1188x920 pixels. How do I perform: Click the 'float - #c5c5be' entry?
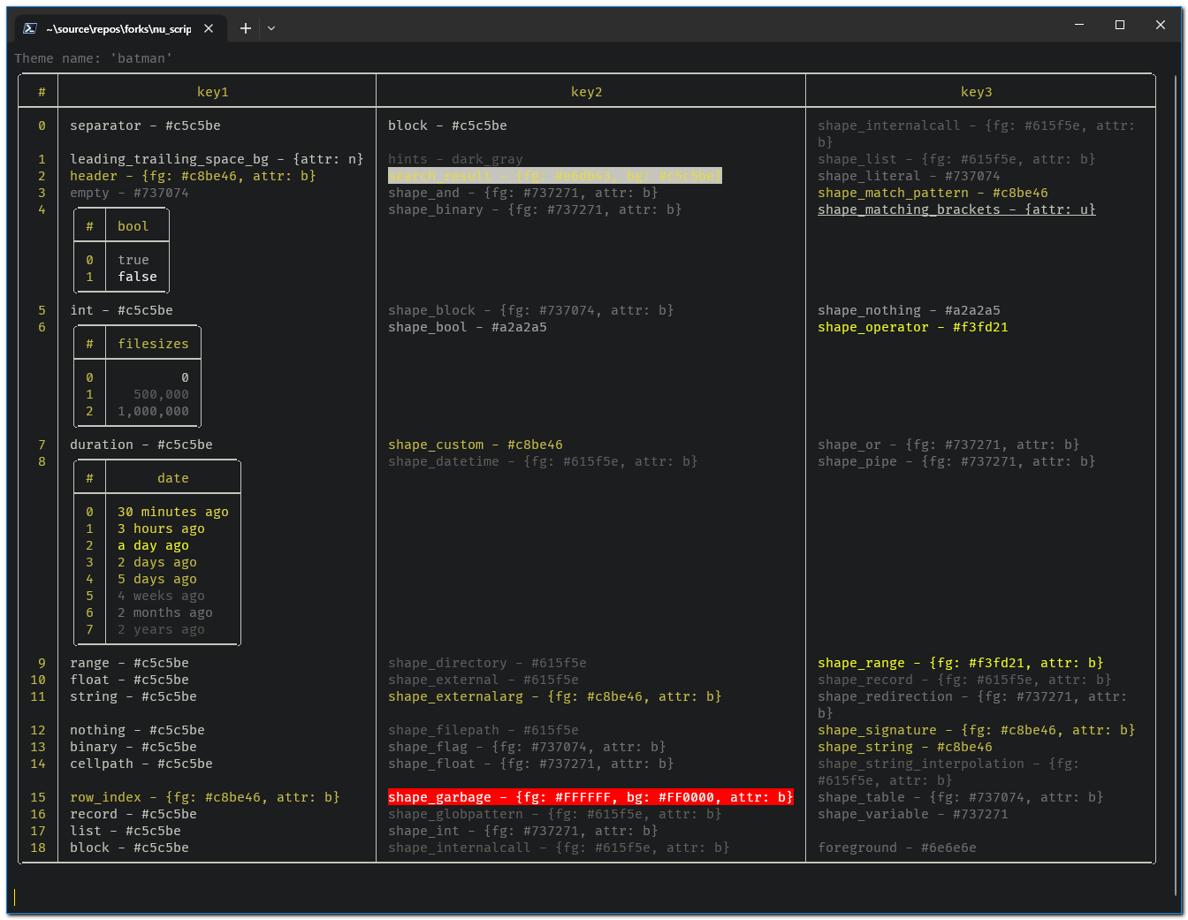click(x=129, y=680)
